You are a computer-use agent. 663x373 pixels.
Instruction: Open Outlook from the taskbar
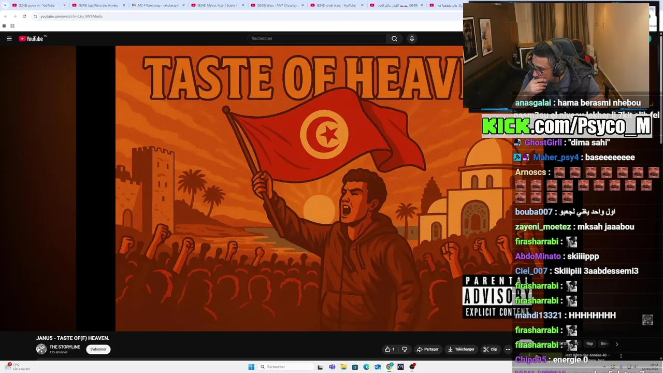click(378, 367)
